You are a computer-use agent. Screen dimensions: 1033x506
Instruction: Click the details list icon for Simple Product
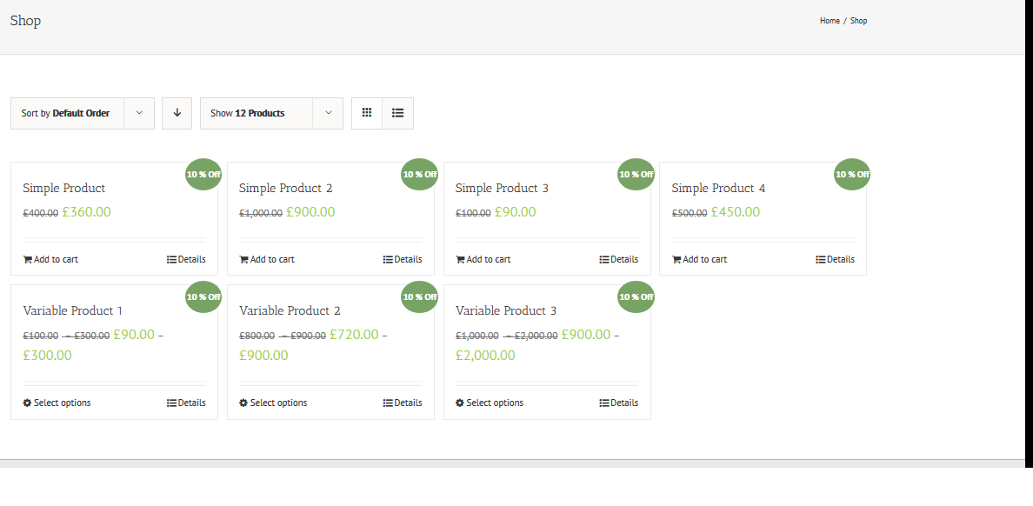pyautogui.click(x=172, y=259)
